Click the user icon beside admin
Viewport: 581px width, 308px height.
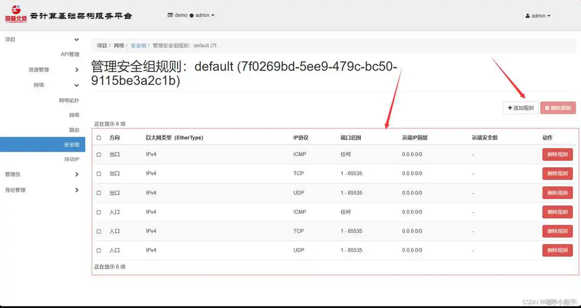527,15
